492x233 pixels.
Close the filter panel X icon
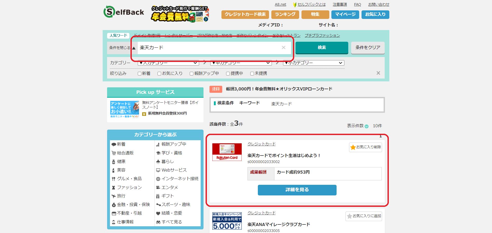tap(378, 73)
